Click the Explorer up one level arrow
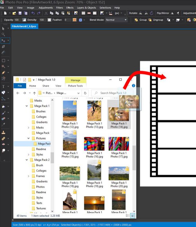Image resolution: width=196 pixels, height=227 pixels. coord(34,93)
